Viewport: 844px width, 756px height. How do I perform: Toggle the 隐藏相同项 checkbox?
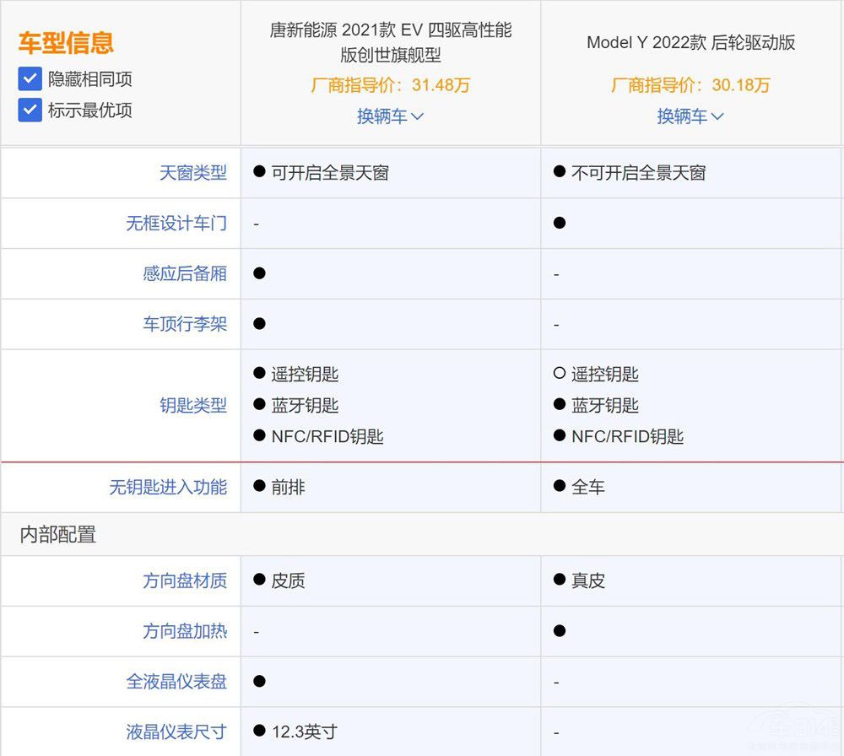pyautogui.click(x=30, y=79)
